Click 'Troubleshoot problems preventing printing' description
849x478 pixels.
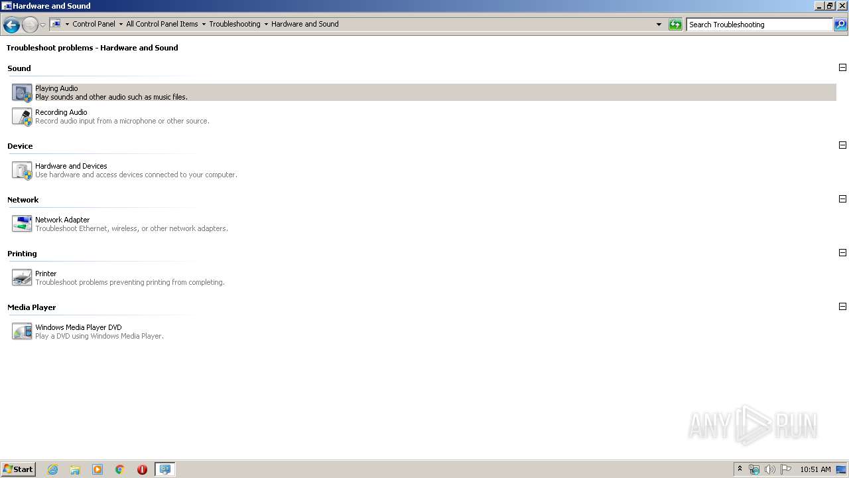click(x=130, y=282)
